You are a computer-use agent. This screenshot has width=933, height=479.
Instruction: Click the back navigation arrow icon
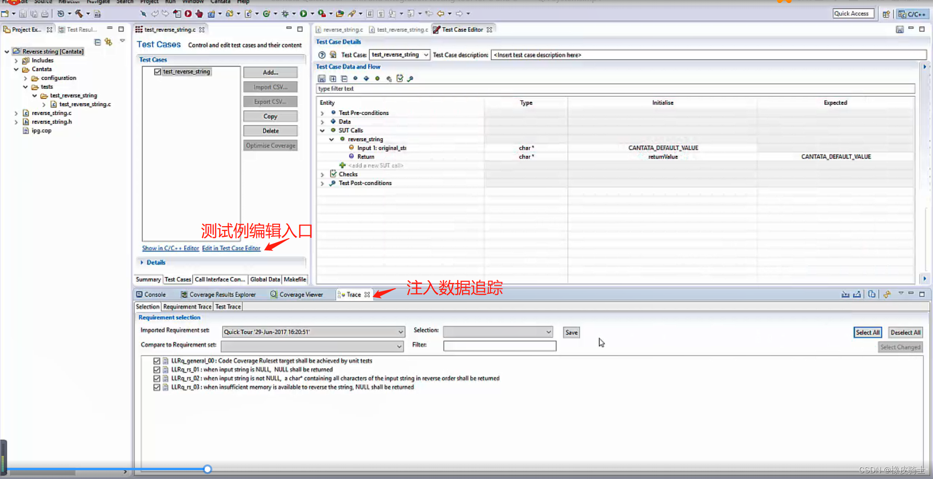441,14
